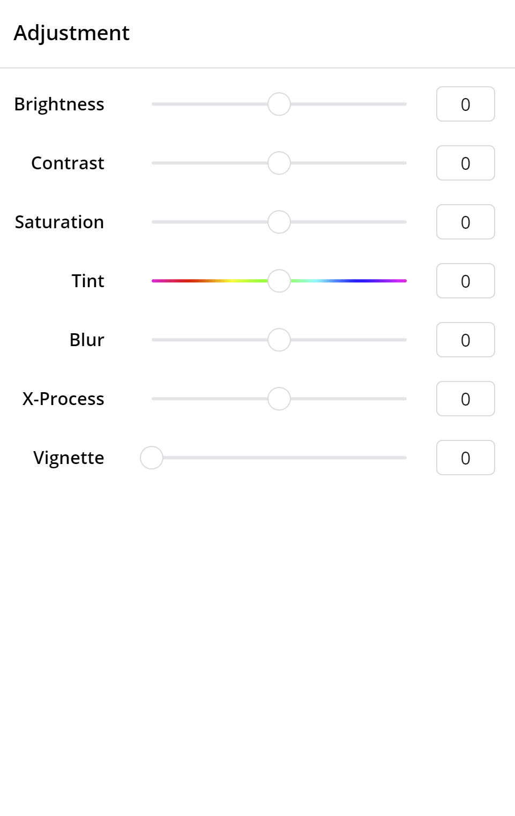
Task: Click the Tint rainbow slider handle
Action: point(279,281)
